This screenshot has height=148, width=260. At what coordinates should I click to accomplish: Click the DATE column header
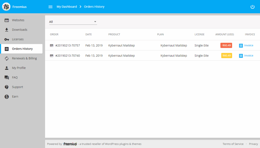89,34
